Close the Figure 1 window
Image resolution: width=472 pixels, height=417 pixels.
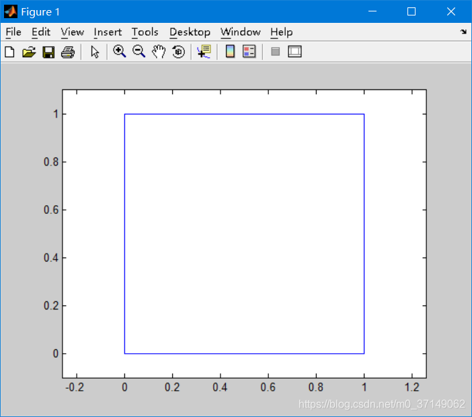[451, 11]
